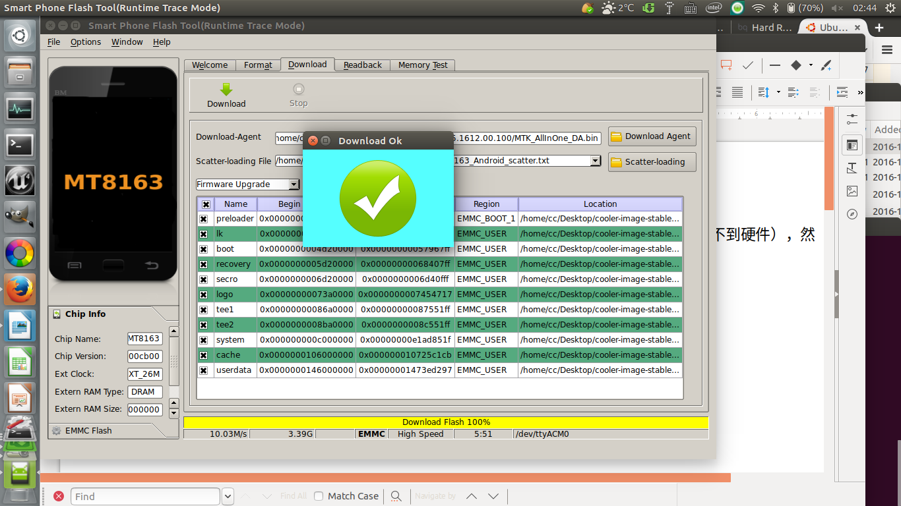Open the Writer sidebar Properties icon
The width and height of the screenshot is (901, 506).
point(852,146)
